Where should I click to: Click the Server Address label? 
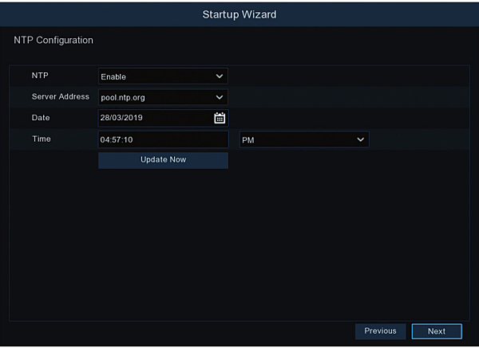click(60, 96)
